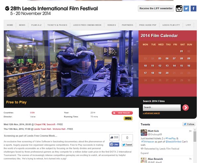Image resolution: width=199 pixels, height=163 pixels.
Task: Open the Tickets & Passes menu item
Action: (57, 25)
